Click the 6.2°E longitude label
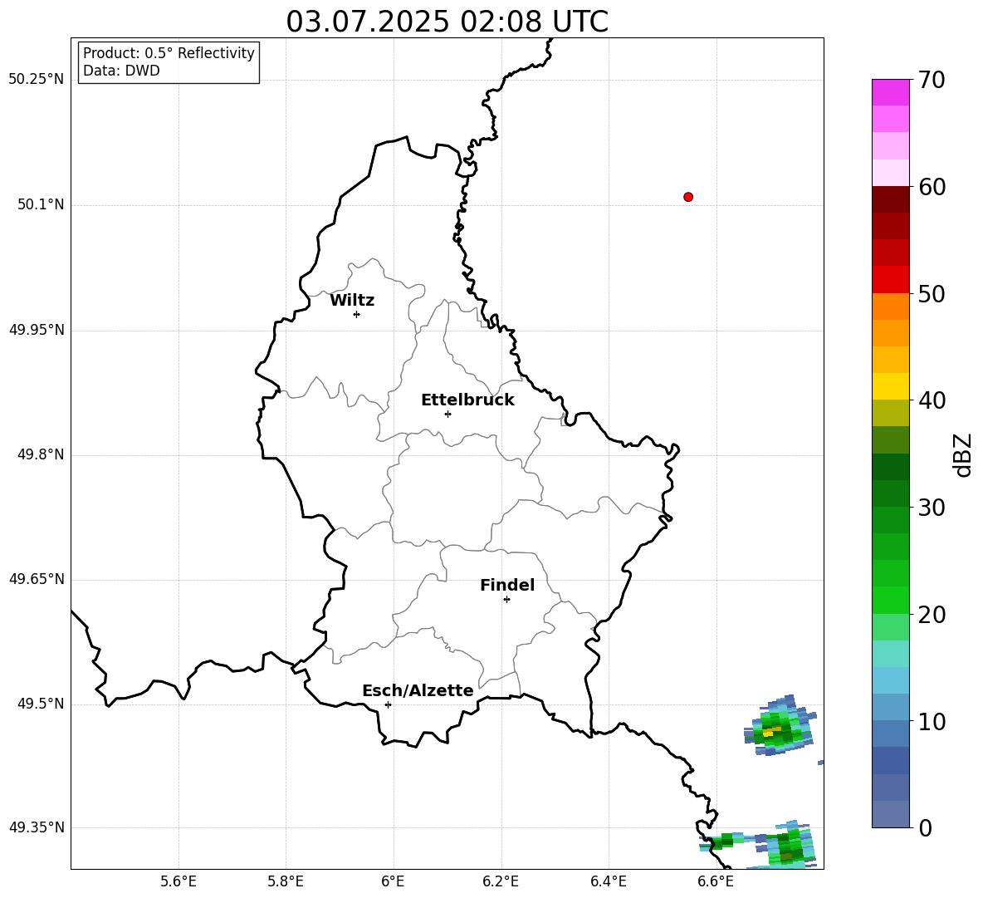The width and height of the screenshot is (983, 898). 501,881
